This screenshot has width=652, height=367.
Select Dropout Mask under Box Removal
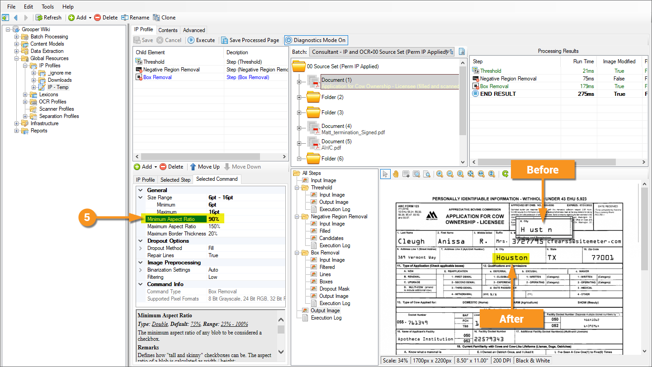[334, 289]
